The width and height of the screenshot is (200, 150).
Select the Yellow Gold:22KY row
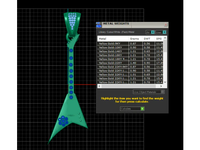[x=130, y=63]
